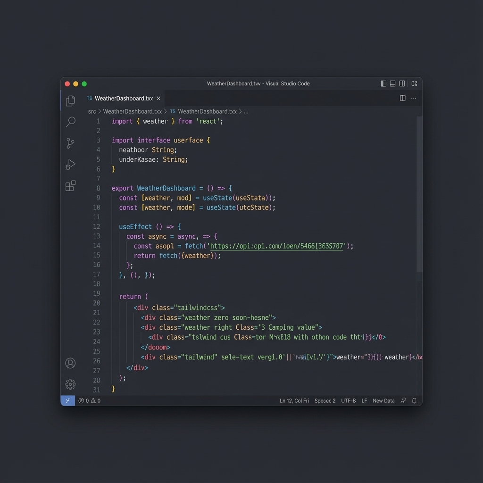Image resolution: width=483 pixels, height=483 pixels.
Task: Open the Source Control icon
Action: pyautogui.click(x=70, y=143)
